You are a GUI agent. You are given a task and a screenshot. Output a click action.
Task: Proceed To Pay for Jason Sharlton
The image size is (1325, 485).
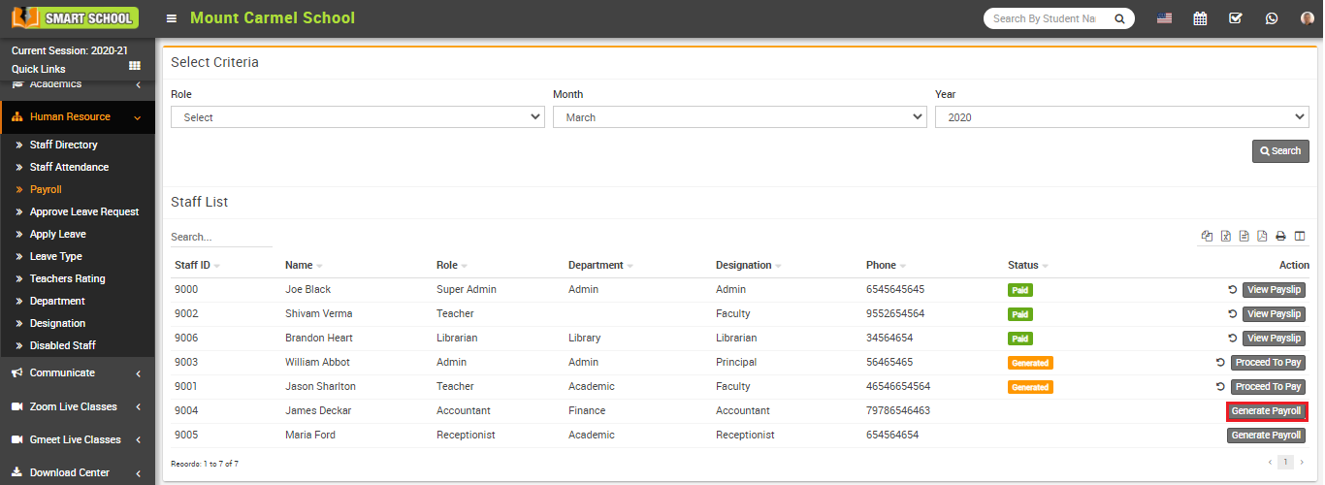click(1268, 386)
